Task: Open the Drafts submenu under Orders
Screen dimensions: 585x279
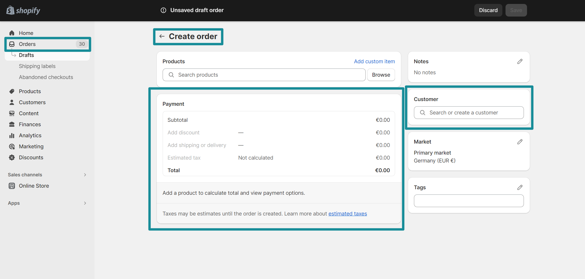Action: [x=26, y=55]
